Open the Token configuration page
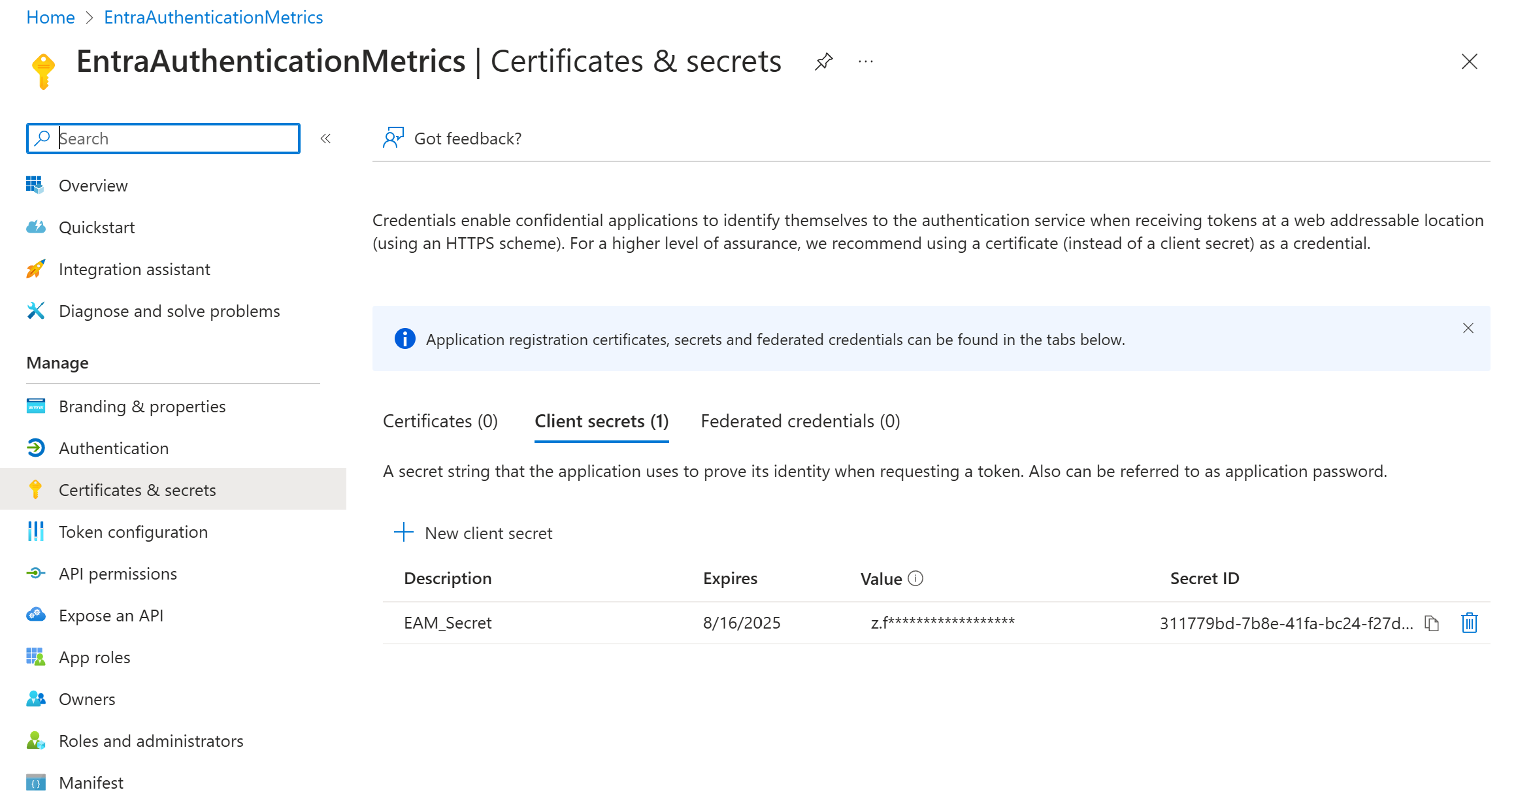This screenshot has width=1516, height=805. click(x=133, y=532)
